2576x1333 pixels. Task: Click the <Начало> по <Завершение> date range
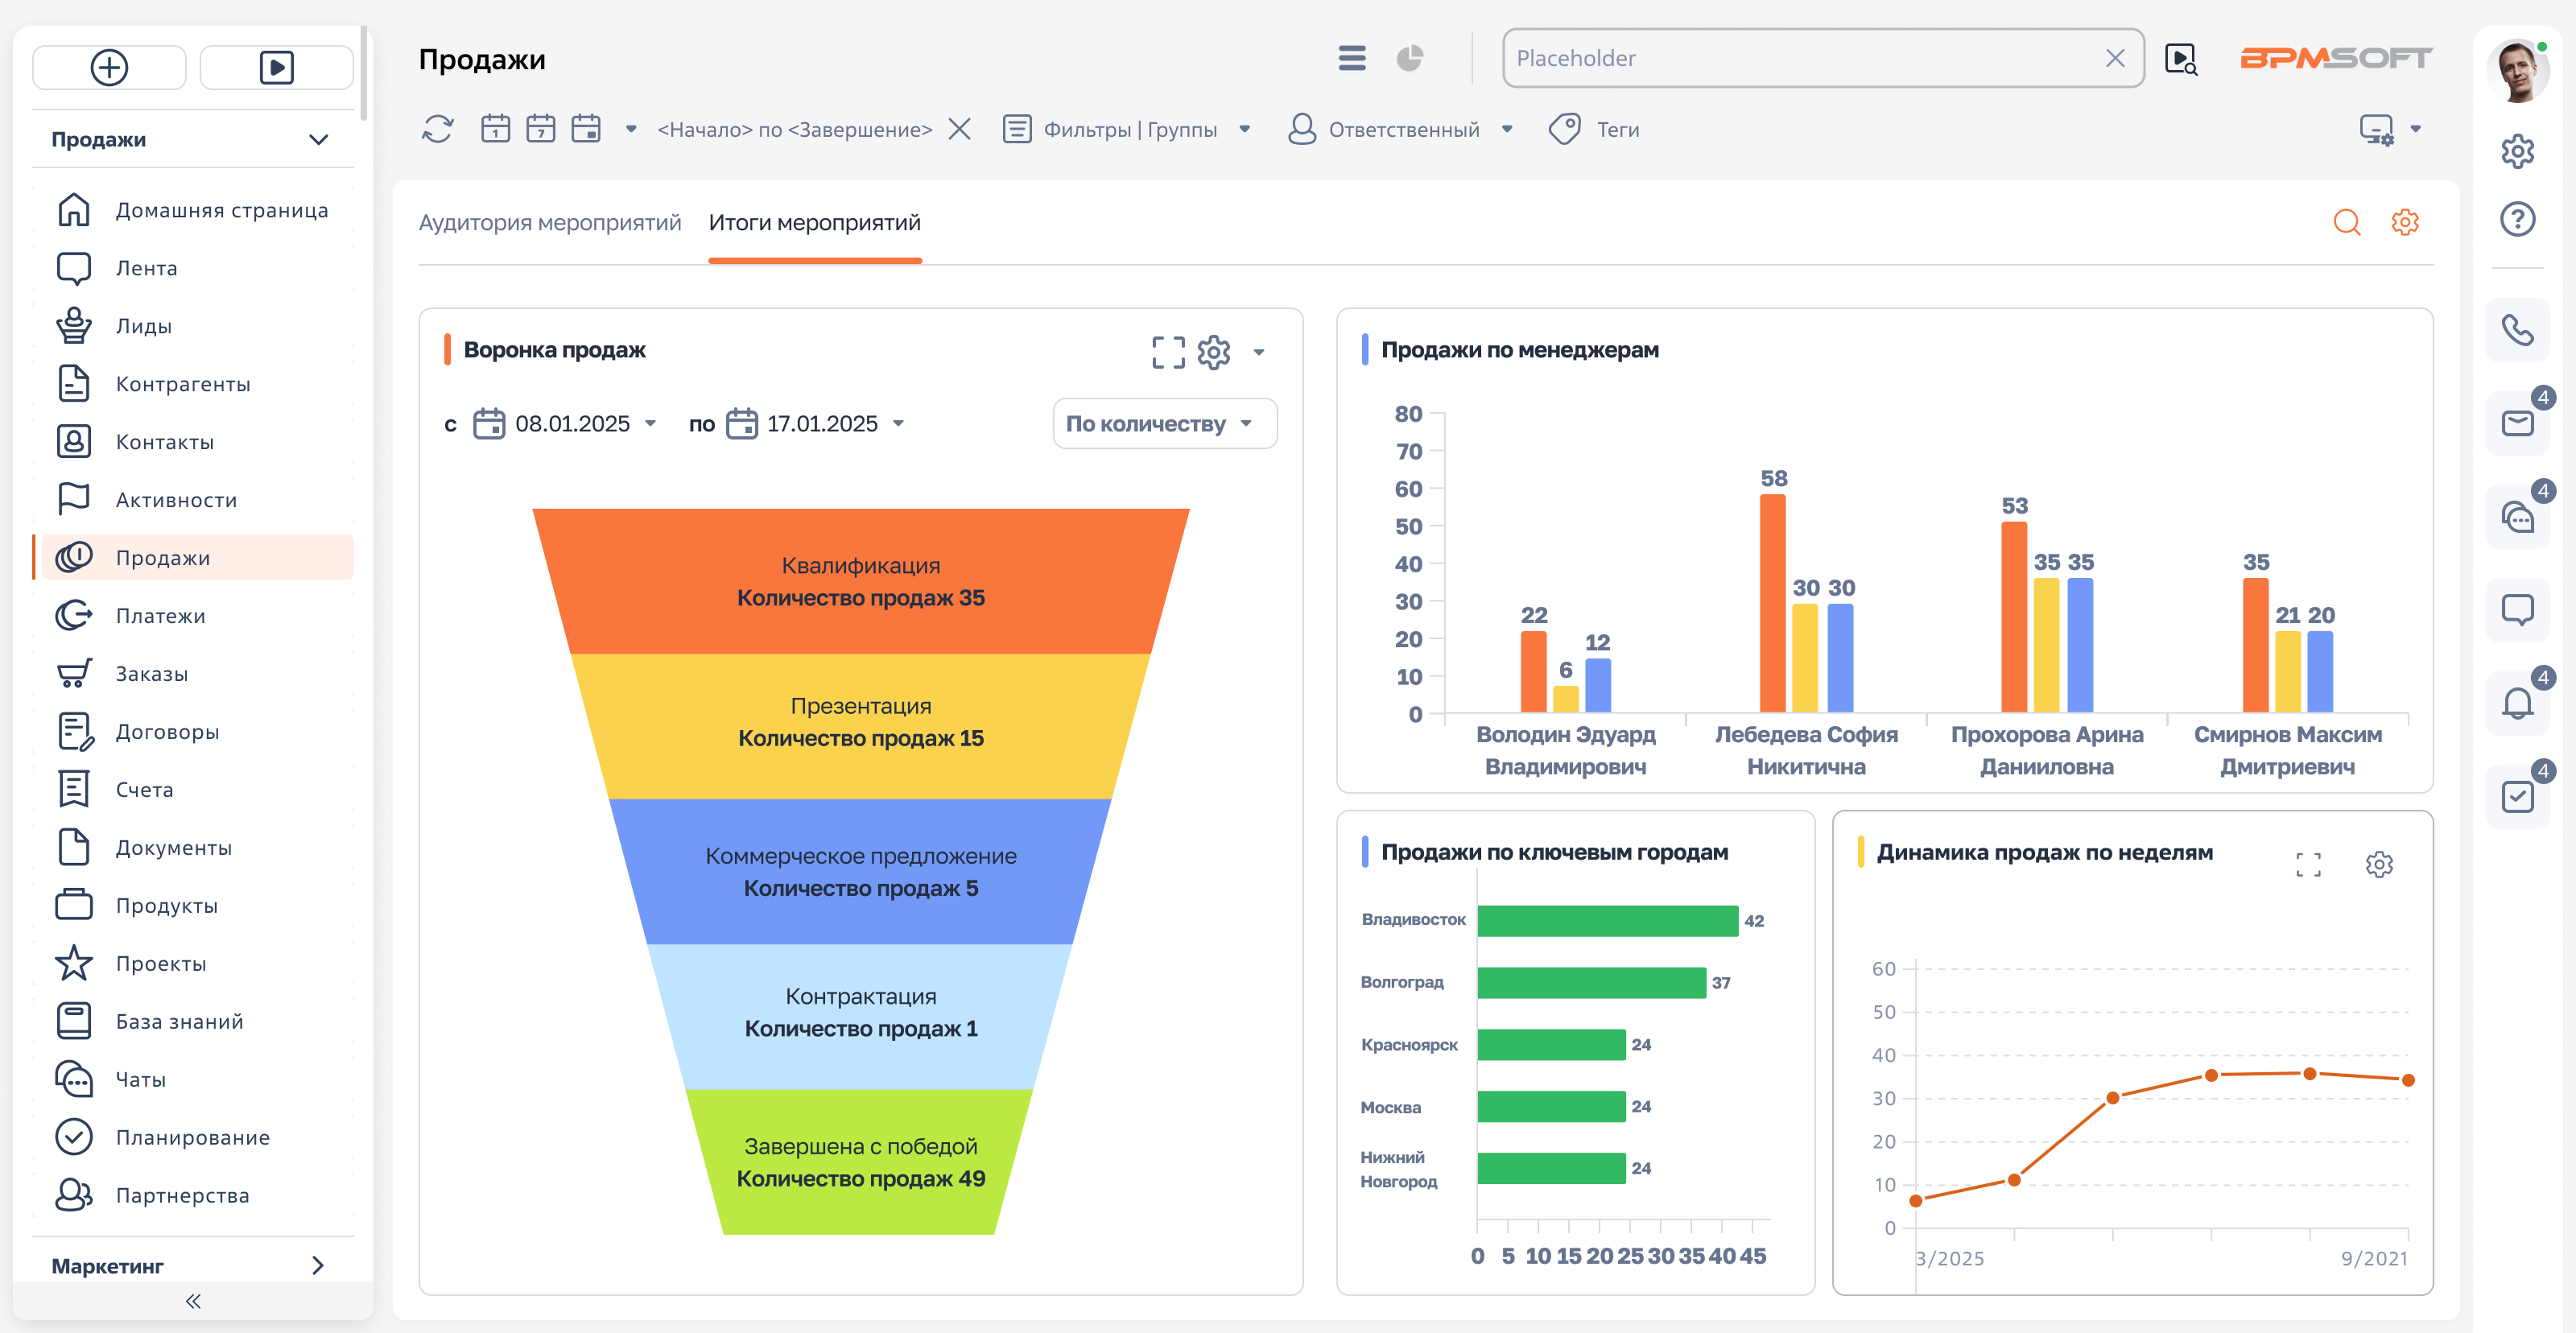pos(794,129)
